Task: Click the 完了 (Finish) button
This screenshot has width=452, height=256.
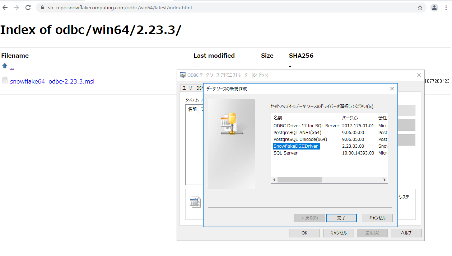Action: click(341, 218)
